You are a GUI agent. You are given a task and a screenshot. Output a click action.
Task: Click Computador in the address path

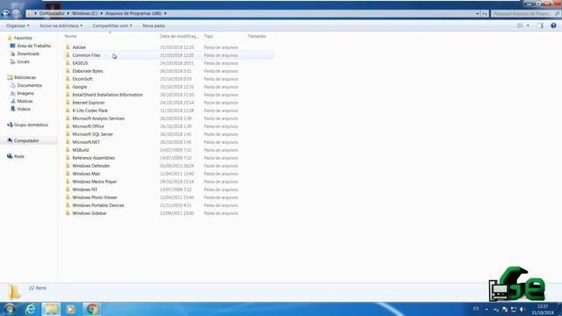pyautogui.click(x=52, y=13)
